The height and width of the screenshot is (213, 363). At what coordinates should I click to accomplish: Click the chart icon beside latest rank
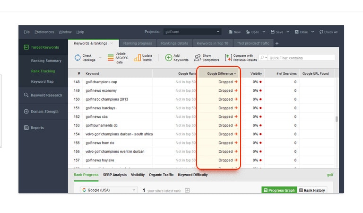point(187,190)
